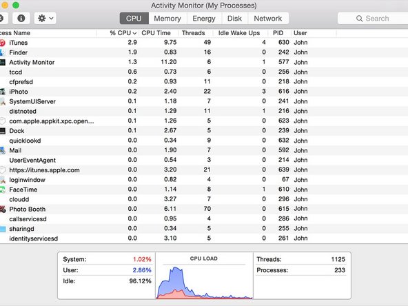Click the CPU LOAD graph

pyautogui.click(x=204, y=283)
